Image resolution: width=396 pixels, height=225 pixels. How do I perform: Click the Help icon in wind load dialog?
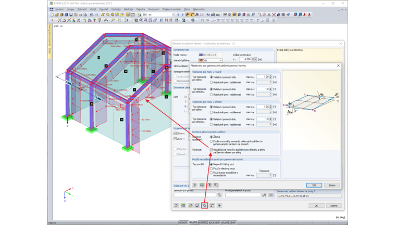176,206
